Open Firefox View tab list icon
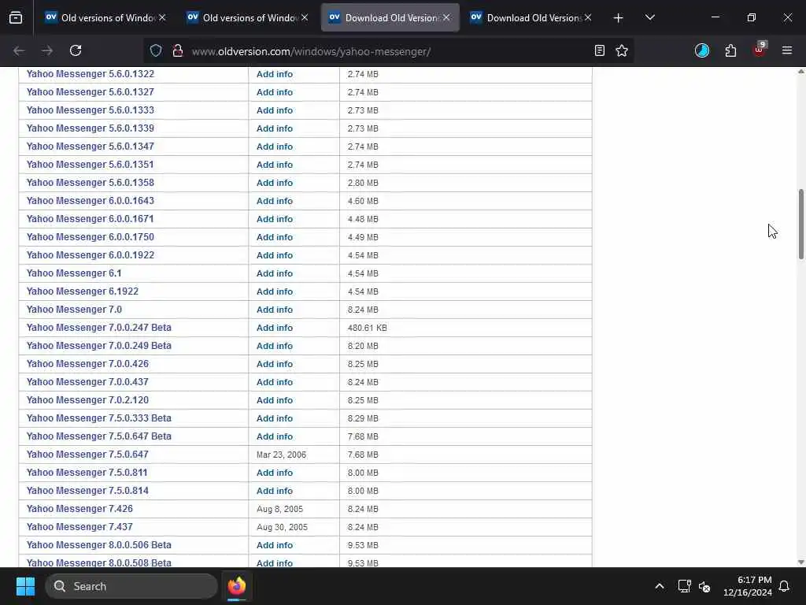Image resolution: width=806 pixels, height=605 pixels. coord(16,18)
